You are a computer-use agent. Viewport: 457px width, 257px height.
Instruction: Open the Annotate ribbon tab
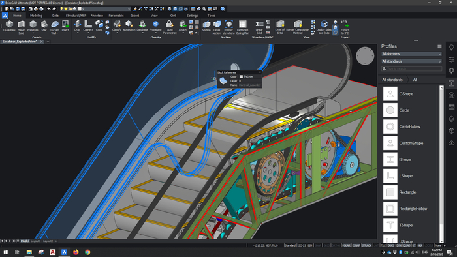coord(97,16)
